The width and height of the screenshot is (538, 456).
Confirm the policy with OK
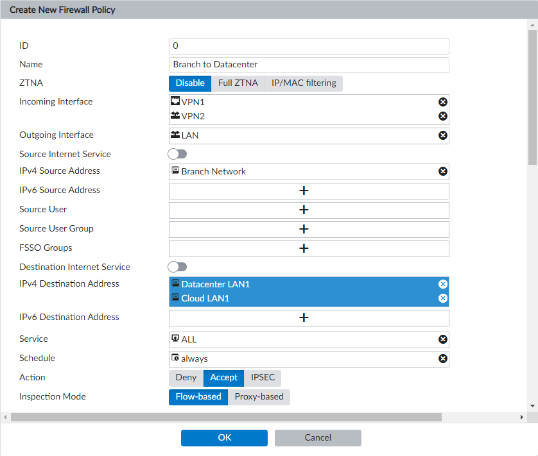[224, 437]
